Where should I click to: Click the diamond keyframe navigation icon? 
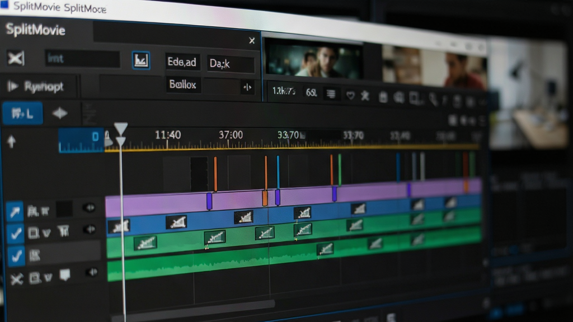(59, 113)
